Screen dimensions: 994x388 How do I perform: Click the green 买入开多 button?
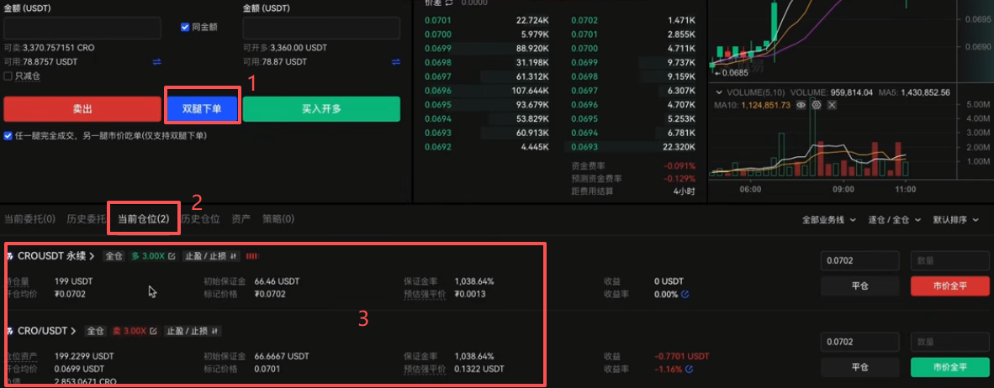(x=321, y=109)
